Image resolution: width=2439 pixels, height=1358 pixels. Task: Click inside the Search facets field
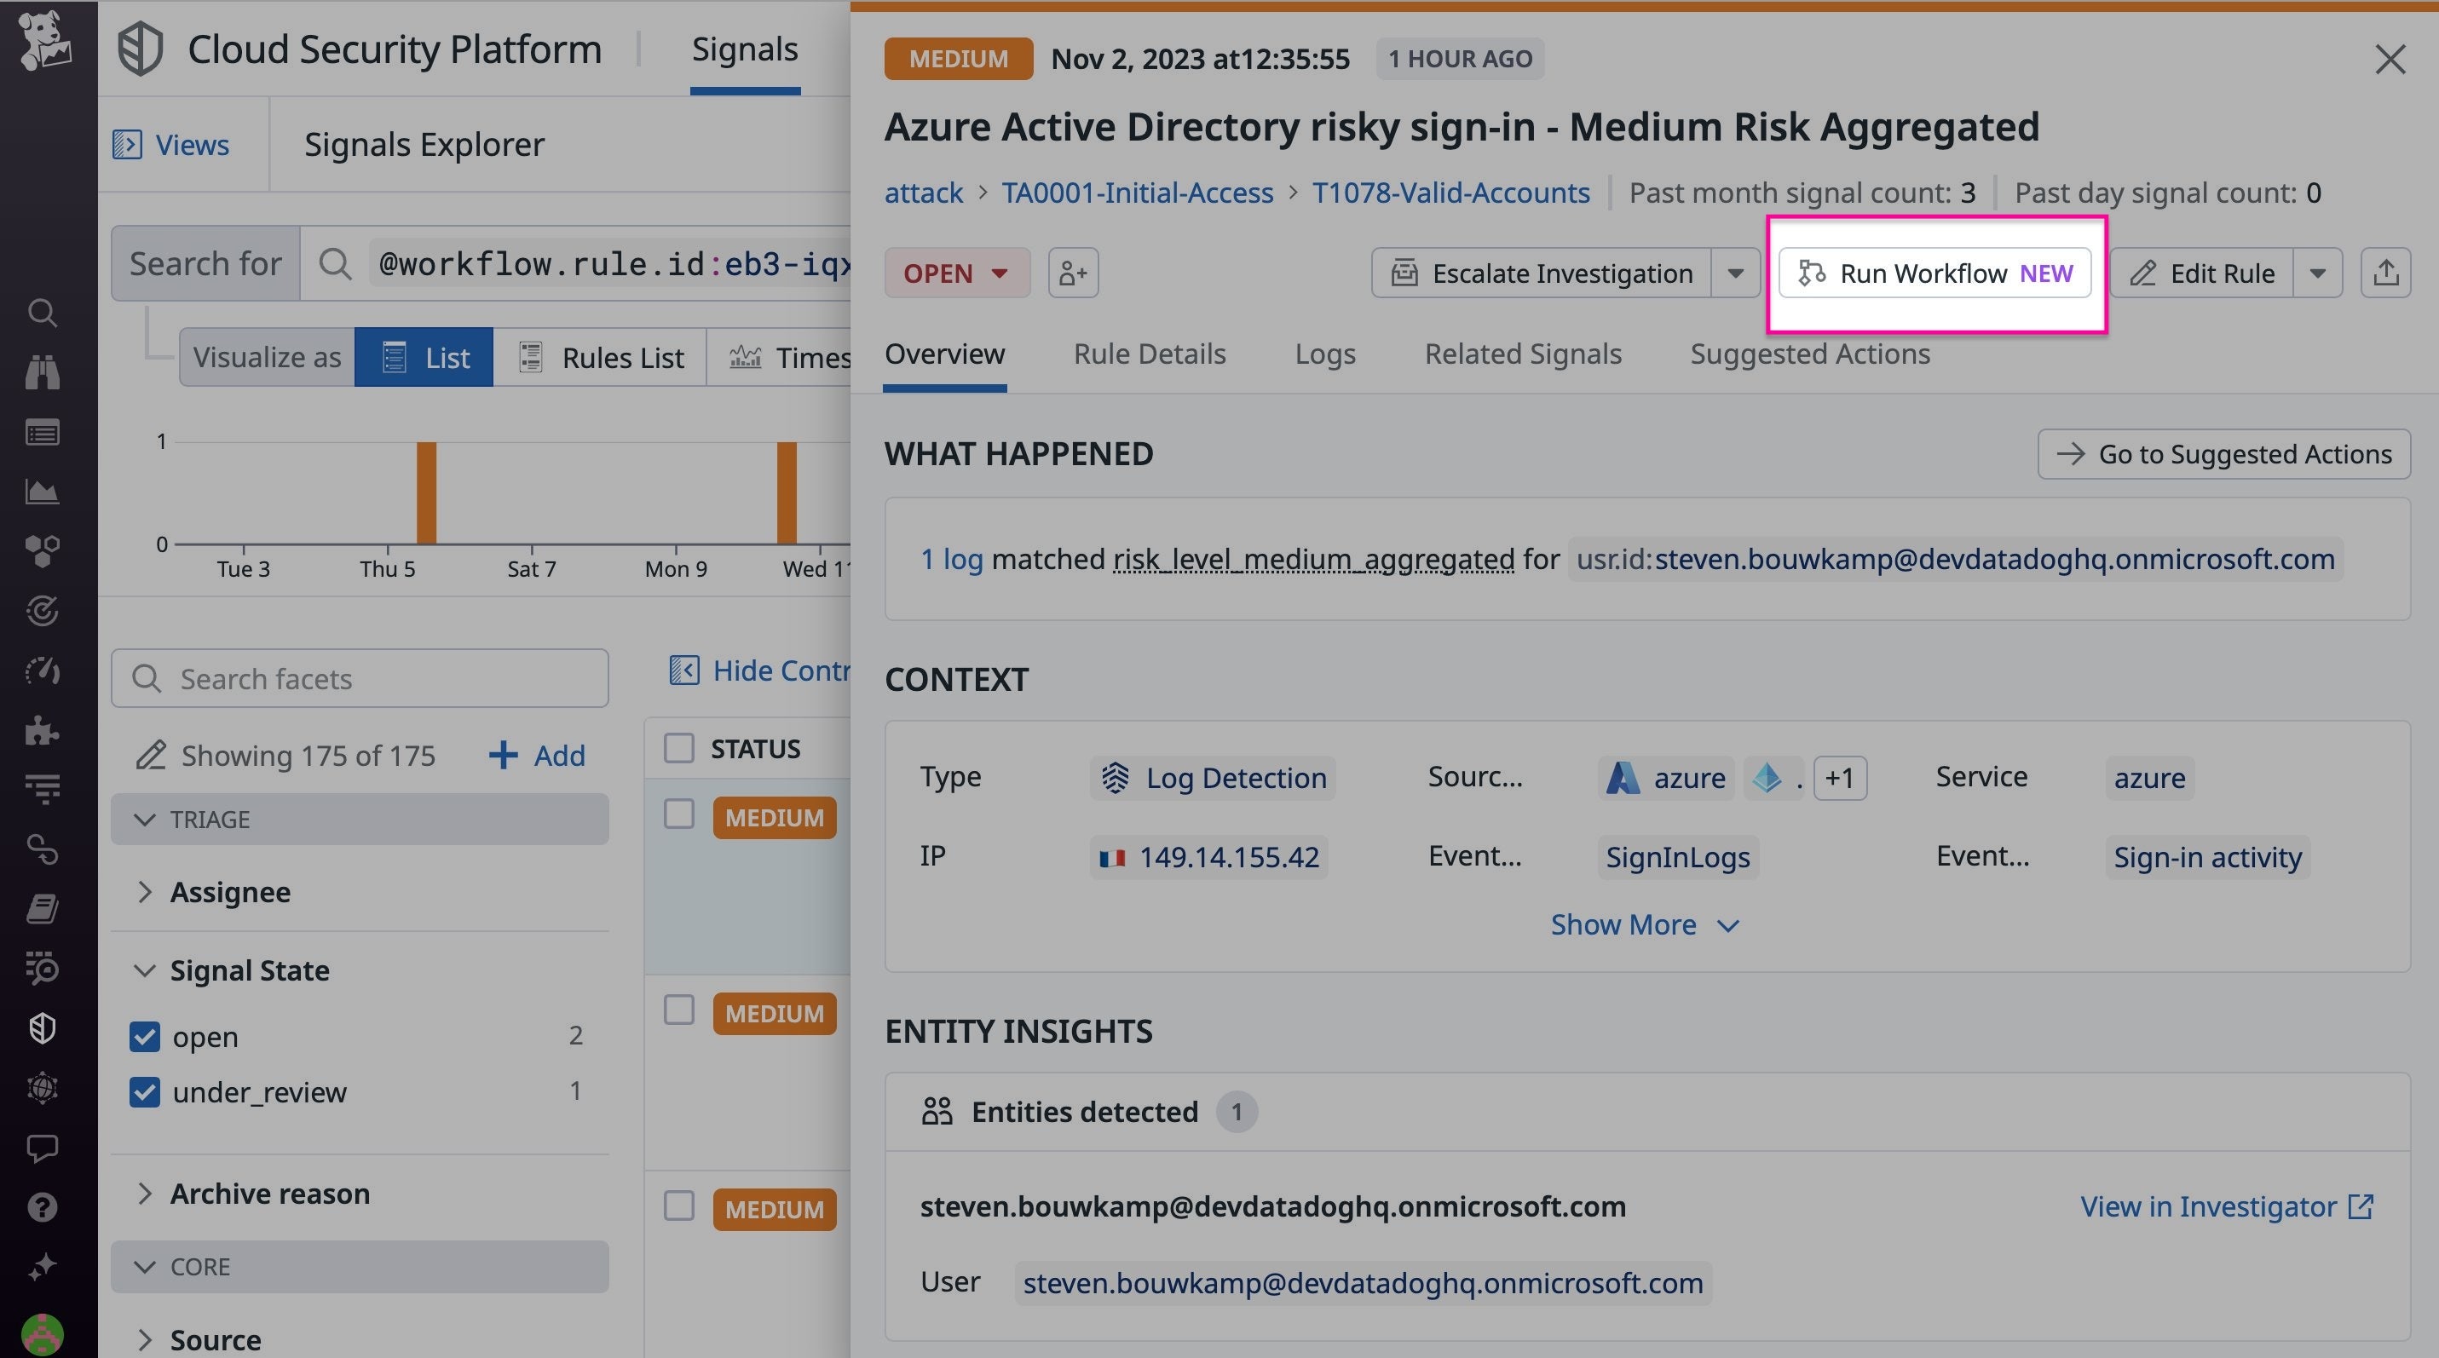[x=360, y=678]
